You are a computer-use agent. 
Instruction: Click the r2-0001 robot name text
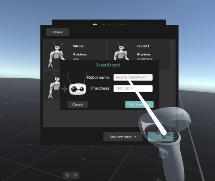[143, 46]
